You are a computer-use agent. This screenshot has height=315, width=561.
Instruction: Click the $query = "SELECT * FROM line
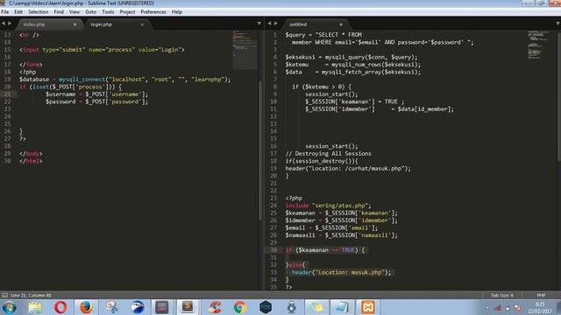click(323, 35)
